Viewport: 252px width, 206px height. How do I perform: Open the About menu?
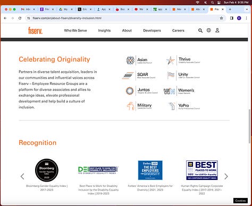[127, 30]
